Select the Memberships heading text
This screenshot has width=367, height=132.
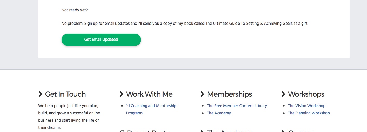(x=229, y=94)
